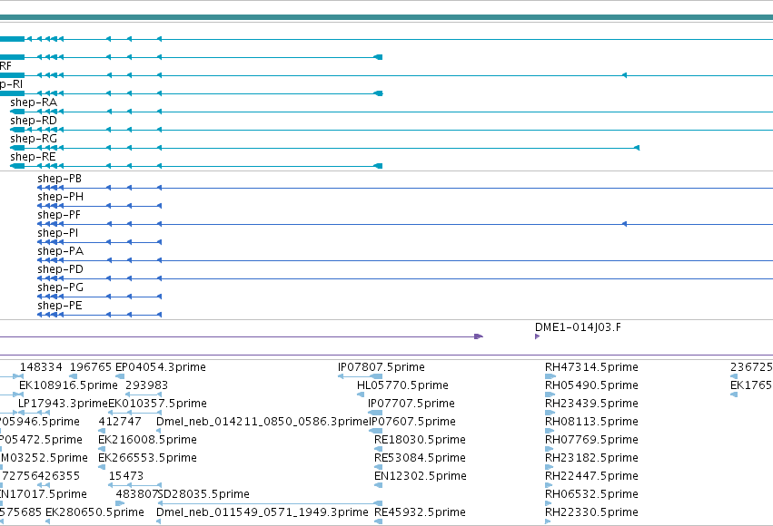Select the EK280650.5prime EST label

[x=94, y=512]
